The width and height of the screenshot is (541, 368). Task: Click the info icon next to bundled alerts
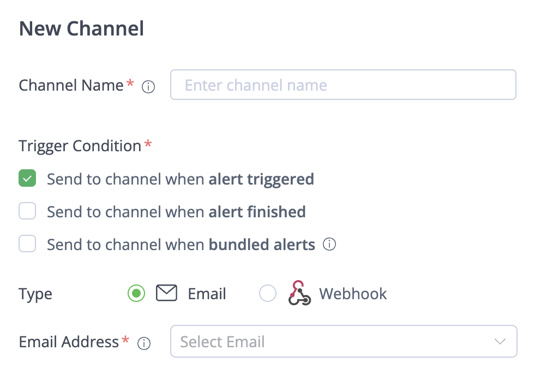coord(329,244)
